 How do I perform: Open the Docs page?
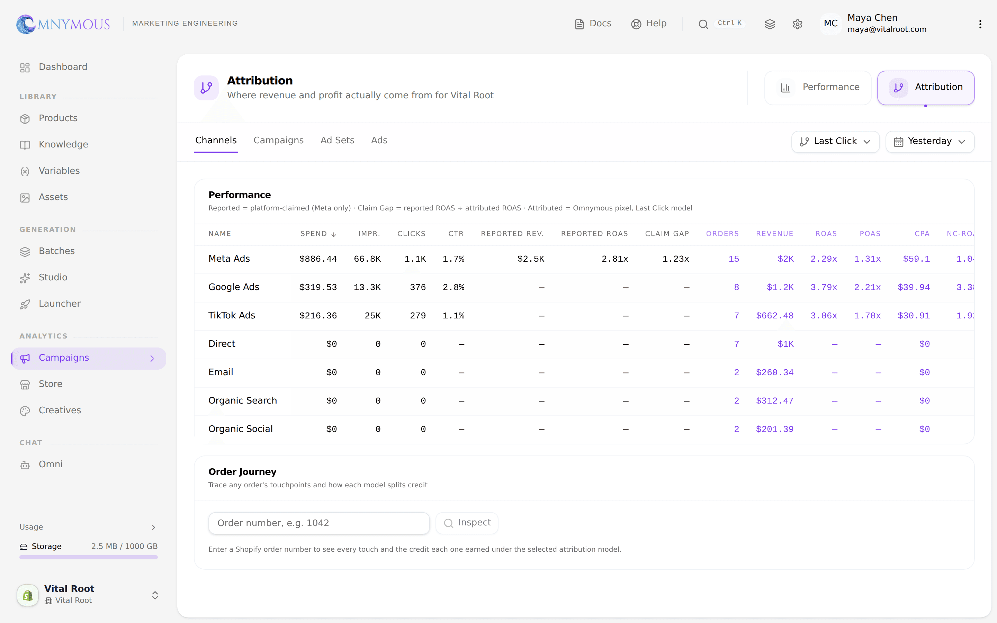[x=593, y=24]
